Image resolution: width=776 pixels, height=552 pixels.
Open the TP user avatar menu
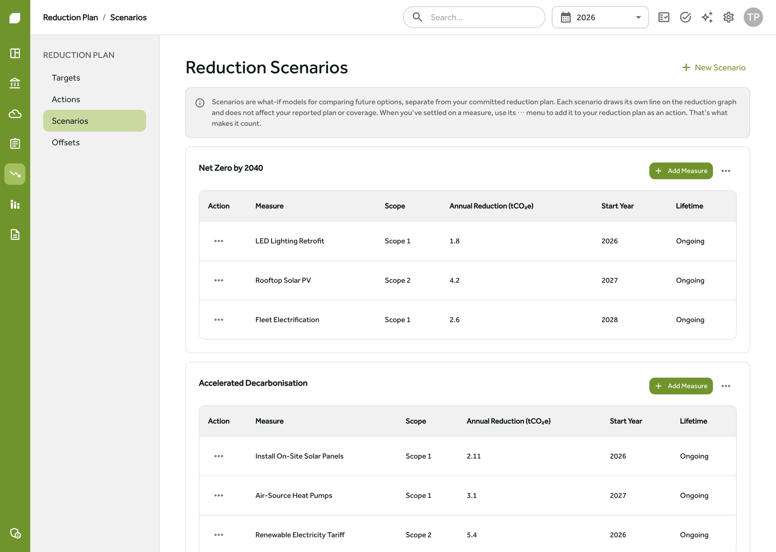coord(753,17)
